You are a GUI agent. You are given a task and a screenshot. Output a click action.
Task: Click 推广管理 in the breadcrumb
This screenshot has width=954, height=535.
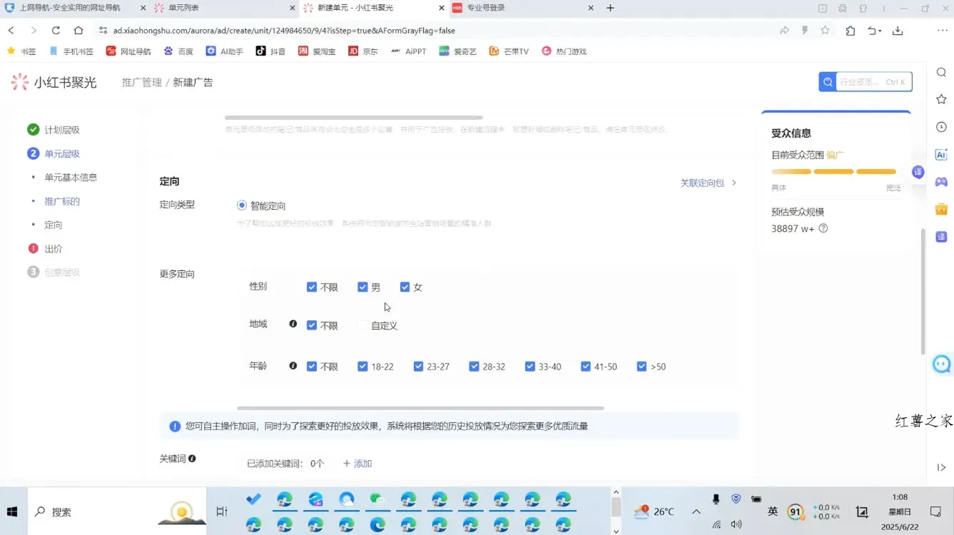[141, 82]
